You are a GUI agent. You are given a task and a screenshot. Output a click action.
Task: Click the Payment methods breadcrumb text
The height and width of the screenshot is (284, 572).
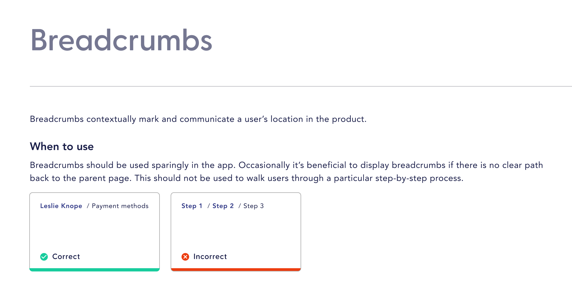pos(120,206)
